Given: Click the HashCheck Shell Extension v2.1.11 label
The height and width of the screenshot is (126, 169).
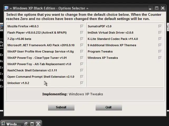Looking at the screenshot, I should (32, 70).
